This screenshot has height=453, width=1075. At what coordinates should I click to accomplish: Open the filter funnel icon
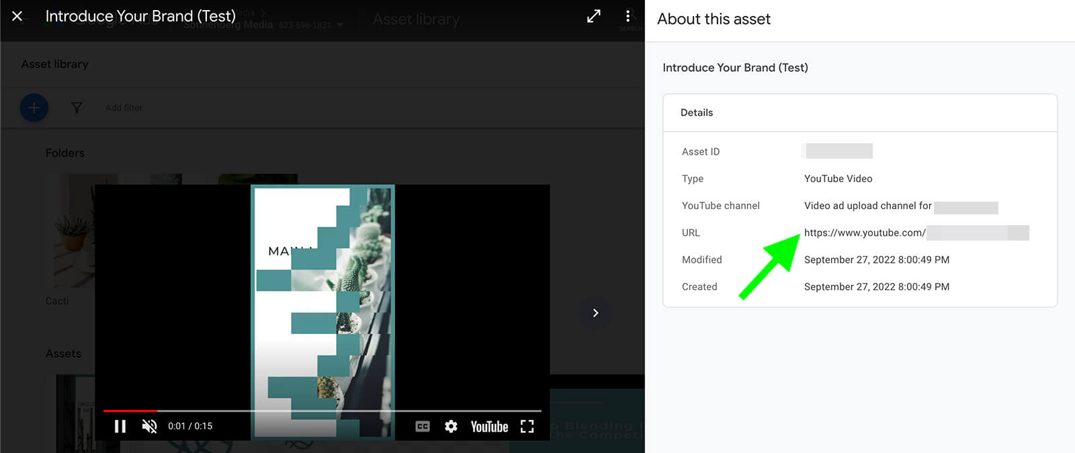pos(77,108)
